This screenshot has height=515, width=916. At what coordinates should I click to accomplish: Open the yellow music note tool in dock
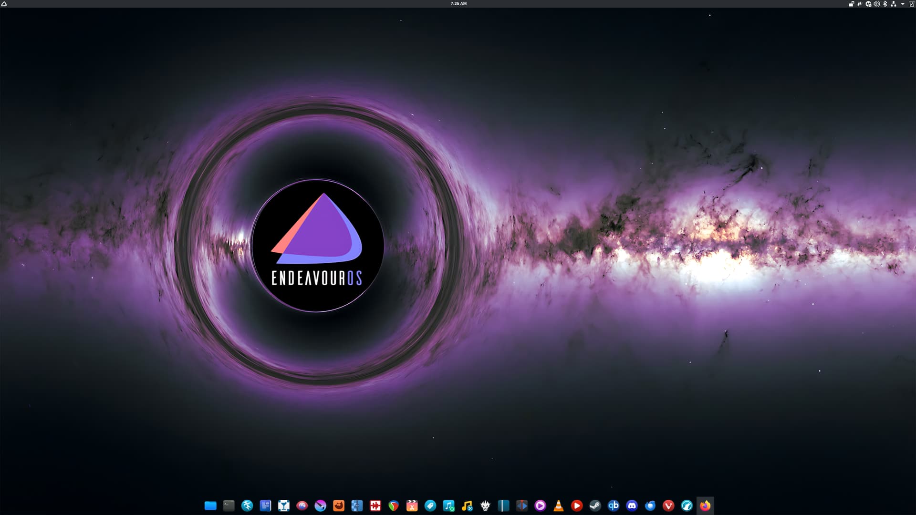pos(467,505)
